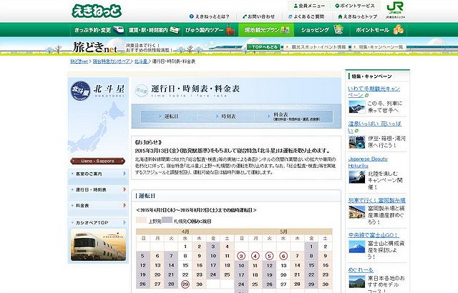This screenshot has height=293, width=458.
Task: Click the Mt. Fuji campaign thumbnail
Action: [x=356, y=247]
